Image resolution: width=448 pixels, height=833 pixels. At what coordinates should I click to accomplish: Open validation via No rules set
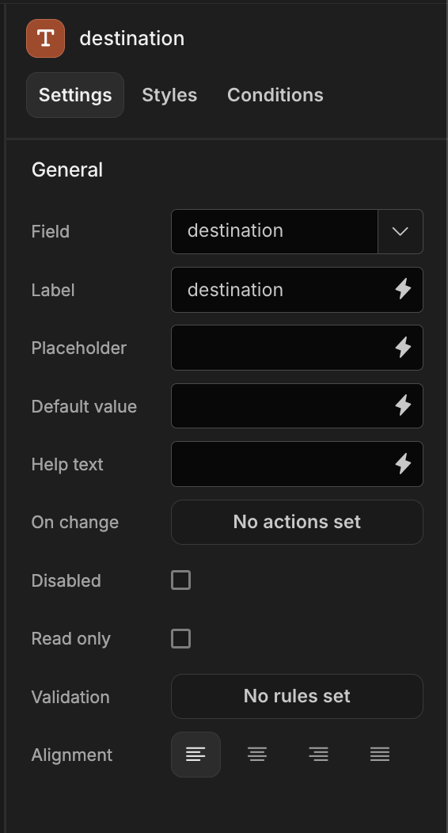[x=298, y=697]
